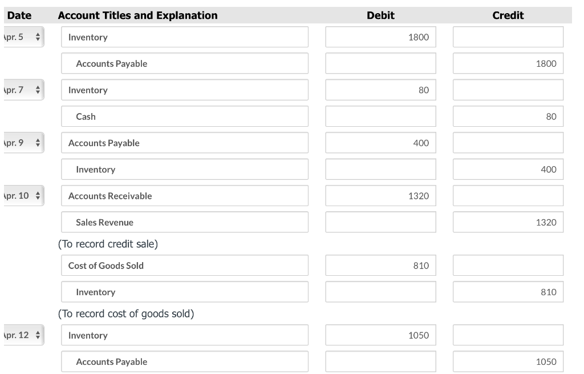Select the debit field containing 1050
The image size is (584, 374).
click(x=380, y=335)
